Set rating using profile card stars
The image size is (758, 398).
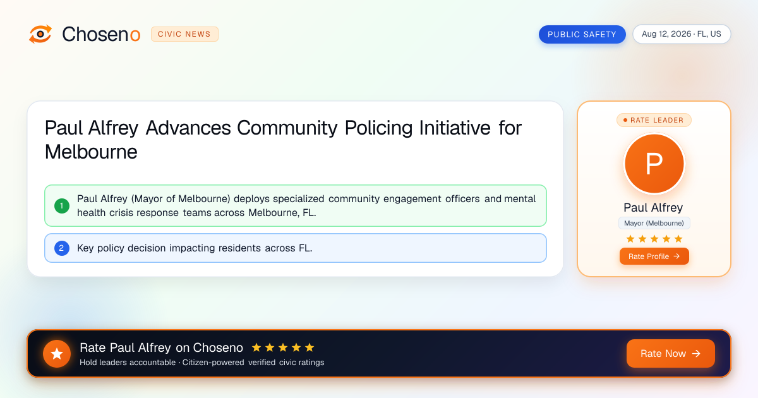coord(654,238)
